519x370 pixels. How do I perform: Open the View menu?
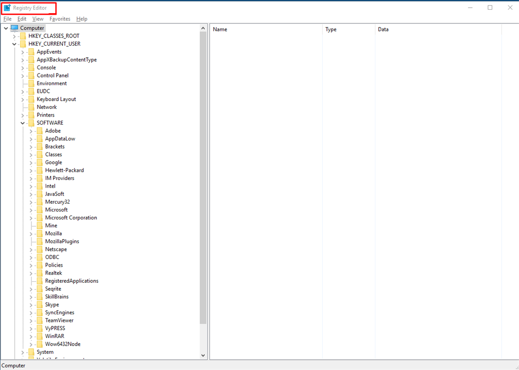(x=38, y=19)
